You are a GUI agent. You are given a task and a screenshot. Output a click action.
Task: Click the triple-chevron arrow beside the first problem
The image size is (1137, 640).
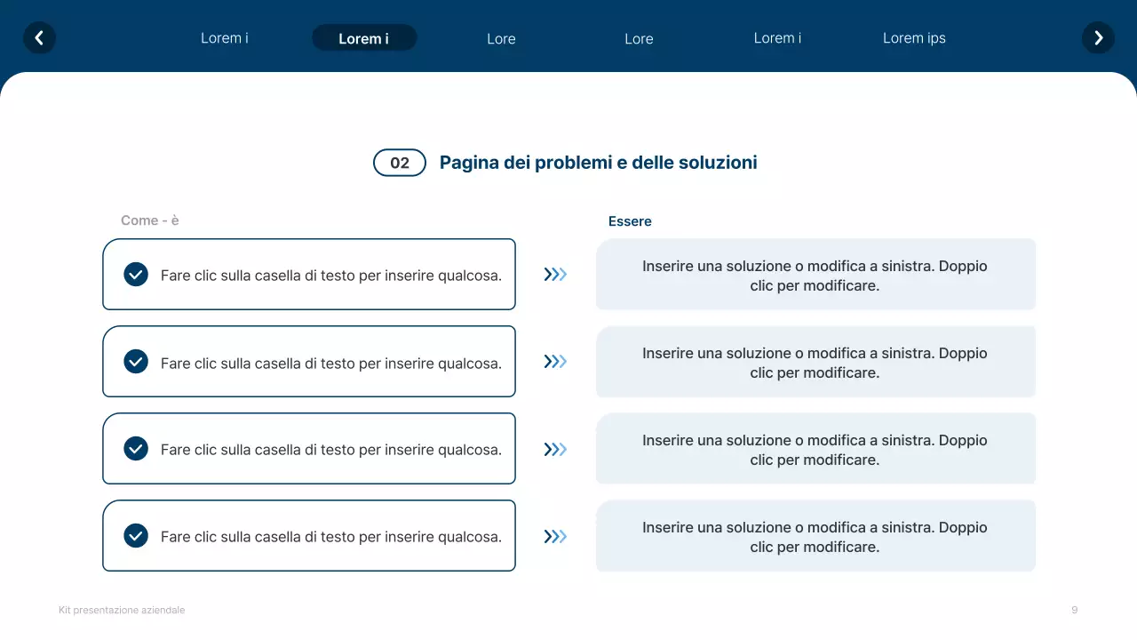[x=556, y=275]
